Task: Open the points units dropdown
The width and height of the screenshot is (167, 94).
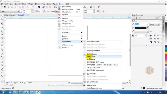Action: 159,24
